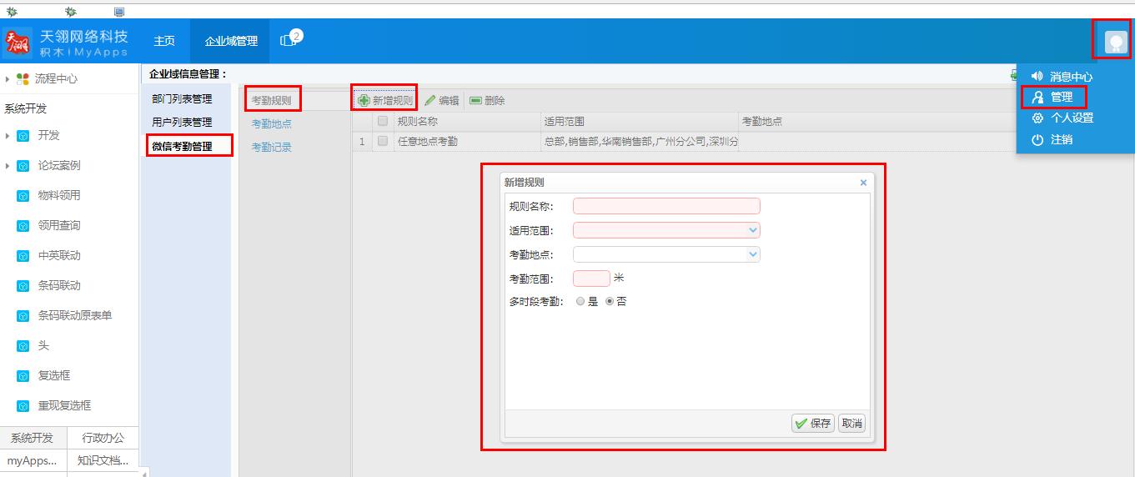The width and height of the screenshot is (1135, 477).
Task: Click the cube icon next to 中英联动
Action: pos(23,256)
